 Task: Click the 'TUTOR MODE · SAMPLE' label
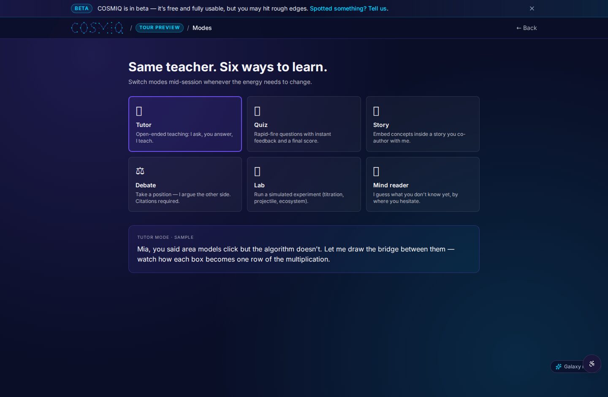click(166, 238)
